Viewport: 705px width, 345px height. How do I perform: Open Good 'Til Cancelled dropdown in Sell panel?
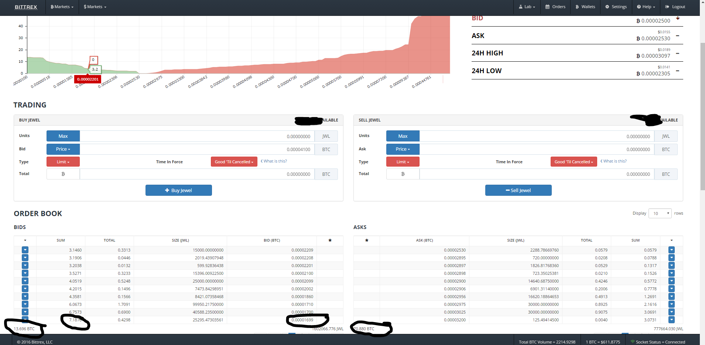(574, 162)
